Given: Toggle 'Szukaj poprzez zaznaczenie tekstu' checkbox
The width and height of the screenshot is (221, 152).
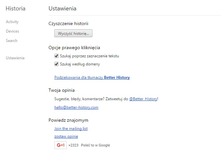Looking at the screenshot, I should tap(57, 56).
